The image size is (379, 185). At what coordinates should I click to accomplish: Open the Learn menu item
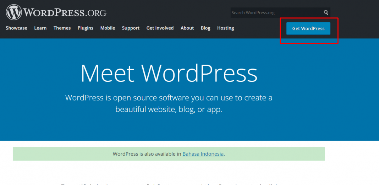click(40, 28)
